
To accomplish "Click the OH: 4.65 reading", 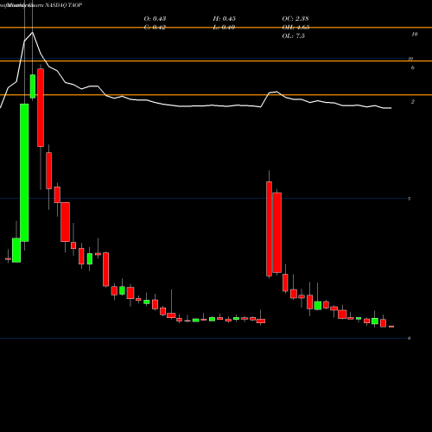I will (295, 28).
